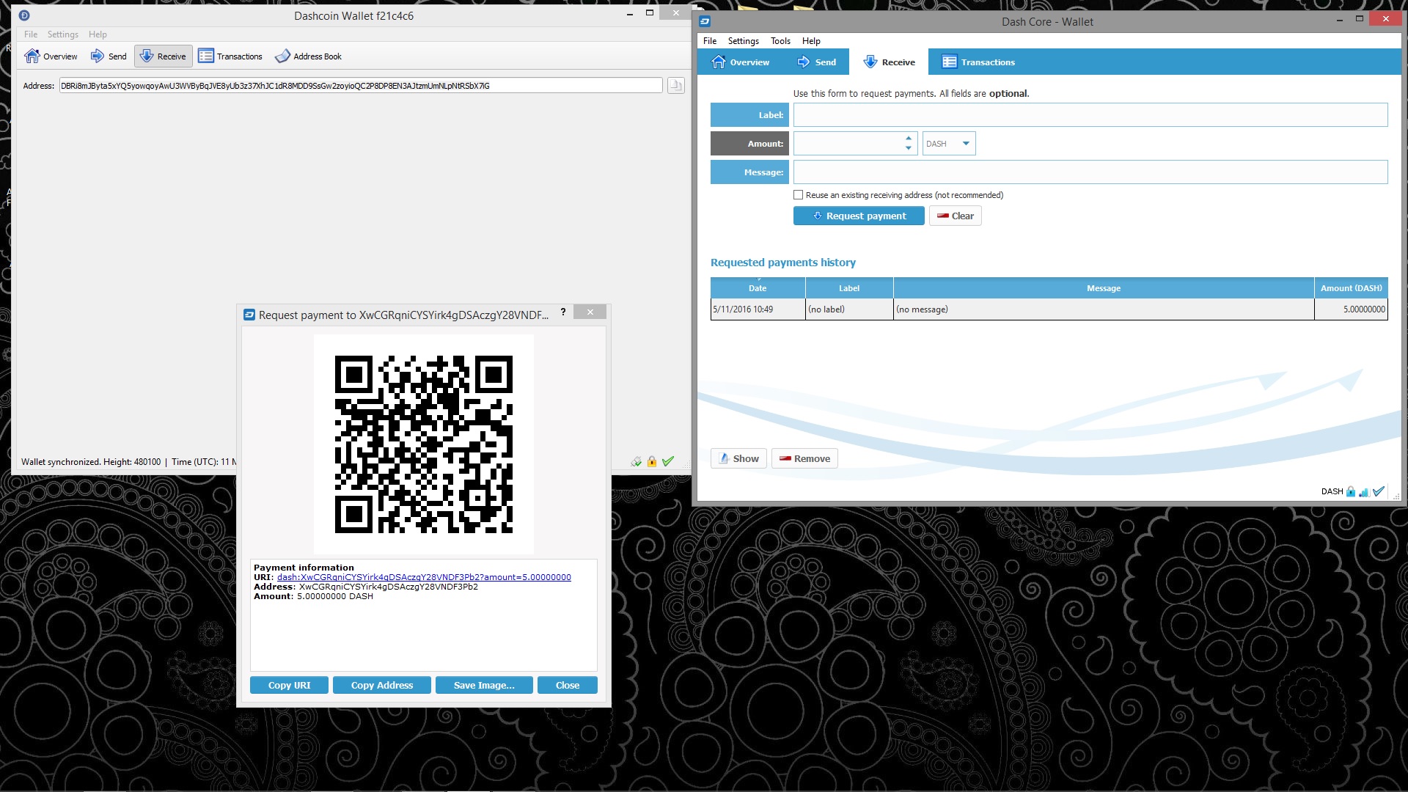Select the Receive tab in Dash Core
This screenshot has width=1408, height=792.
889,62
